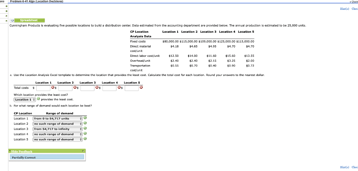Click the Location 5 total costs input

point(132,88)
